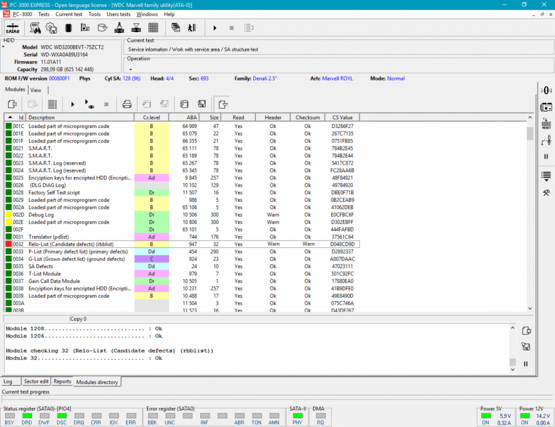The width and height of the screenshot is (555, 427).
Task: Toggle the Power 5V ON indicator
Action: (486, 416)
